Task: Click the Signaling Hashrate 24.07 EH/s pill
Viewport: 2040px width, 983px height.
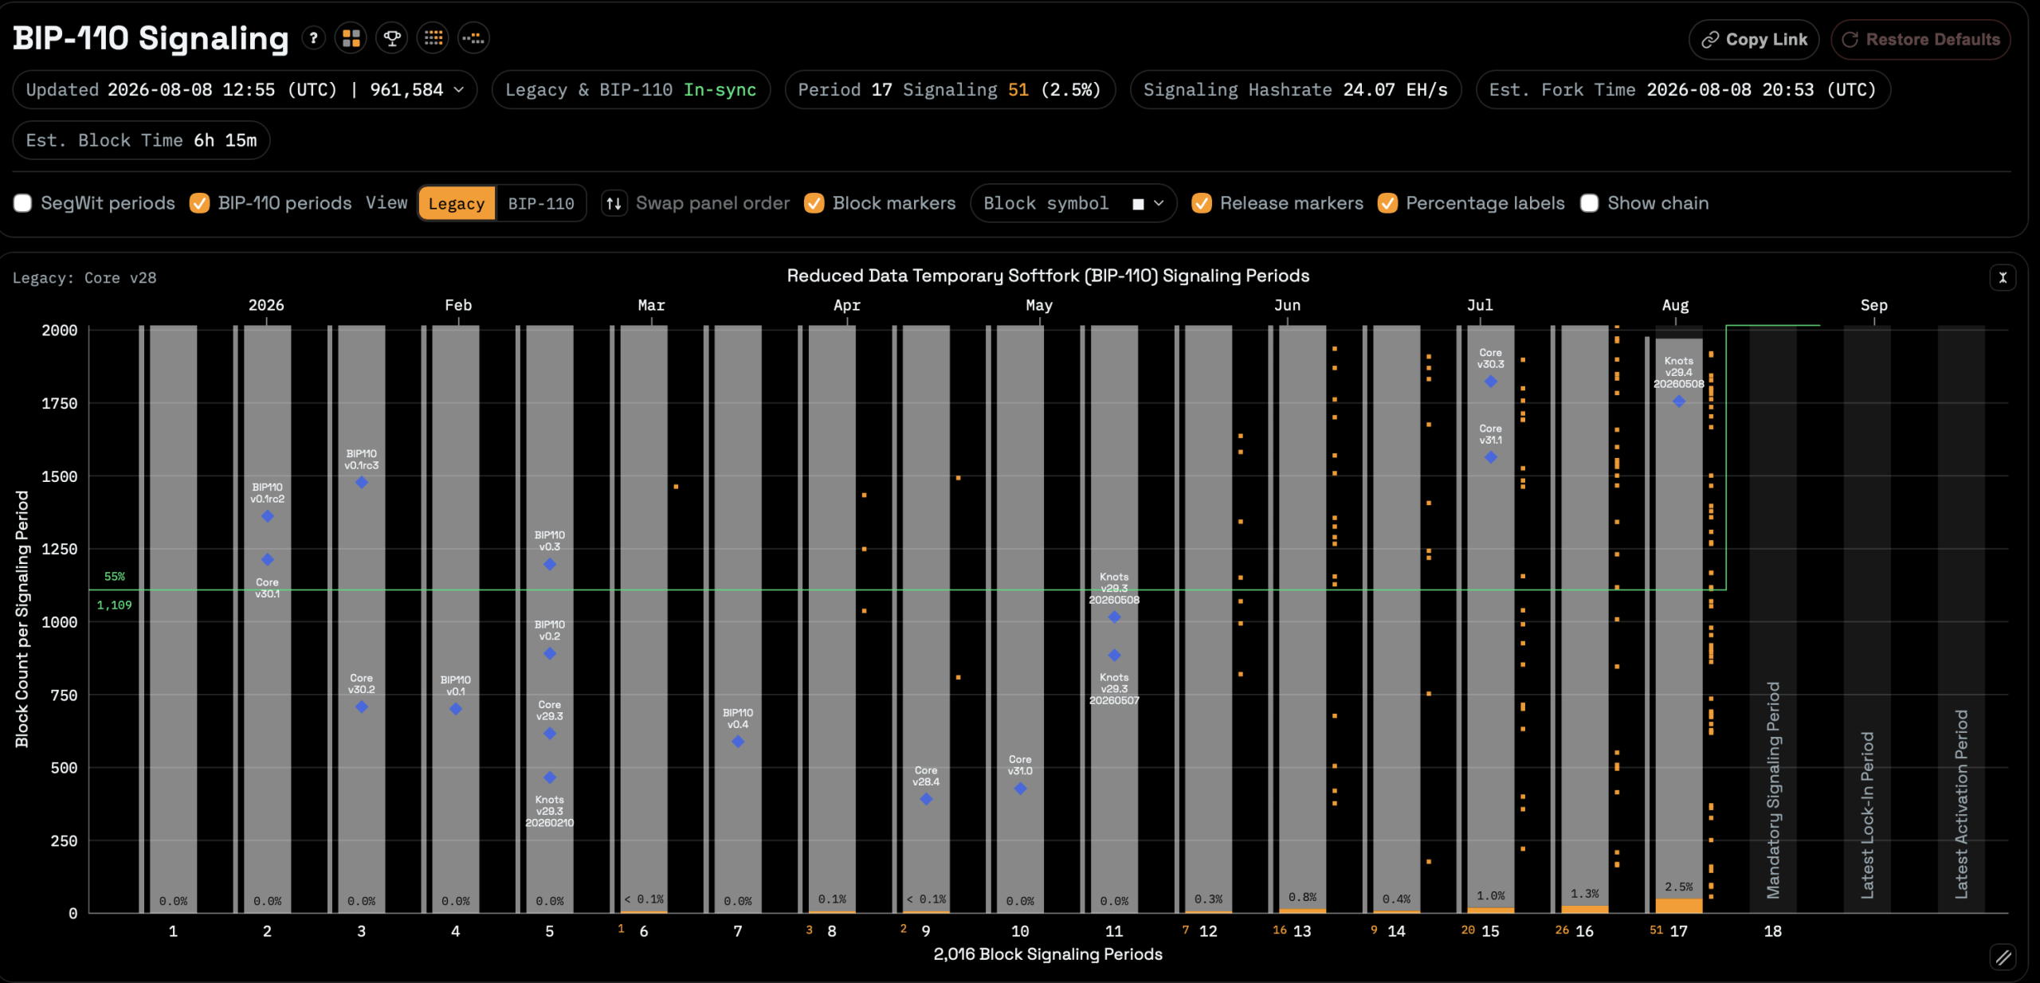Action: click(1295, 90)
